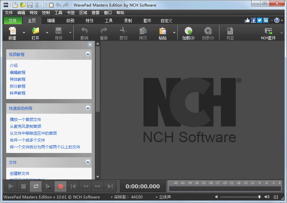Screen dimensions: 287x203
Task: Click the 粘贴 (Paste) clipboard icon
Action: coord(162,31)
